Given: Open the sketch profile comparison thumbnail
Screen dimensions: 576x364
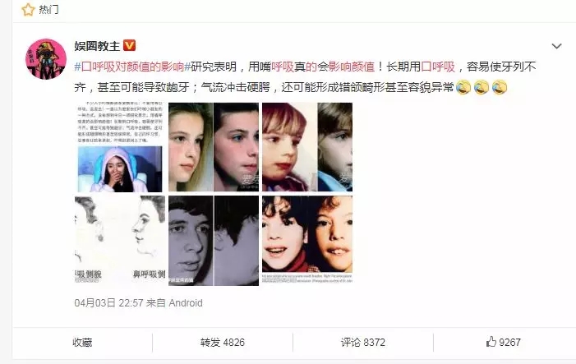Looking at the screenshot, I should click(x=120, y=241).
